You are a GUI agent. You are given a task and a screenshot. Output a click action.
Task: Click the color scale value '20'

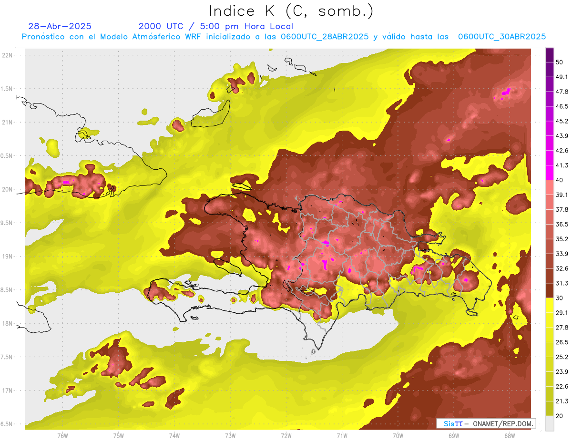click(x=560, y=416)
